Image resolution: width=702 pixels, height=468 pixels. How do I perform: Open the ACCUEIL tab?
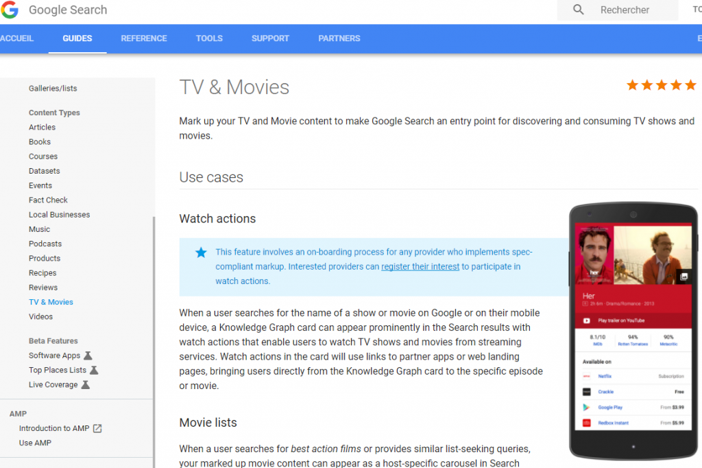(17, 38)
